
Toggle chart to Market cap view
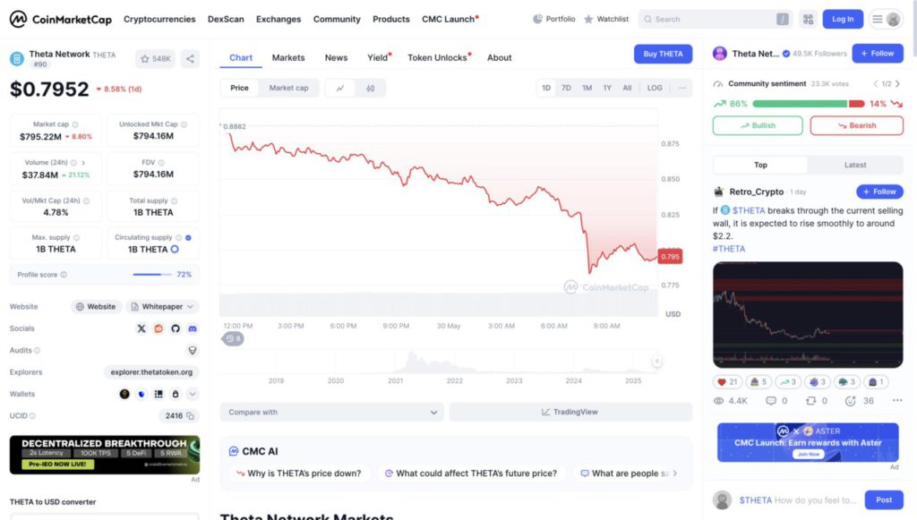point(288,88)
